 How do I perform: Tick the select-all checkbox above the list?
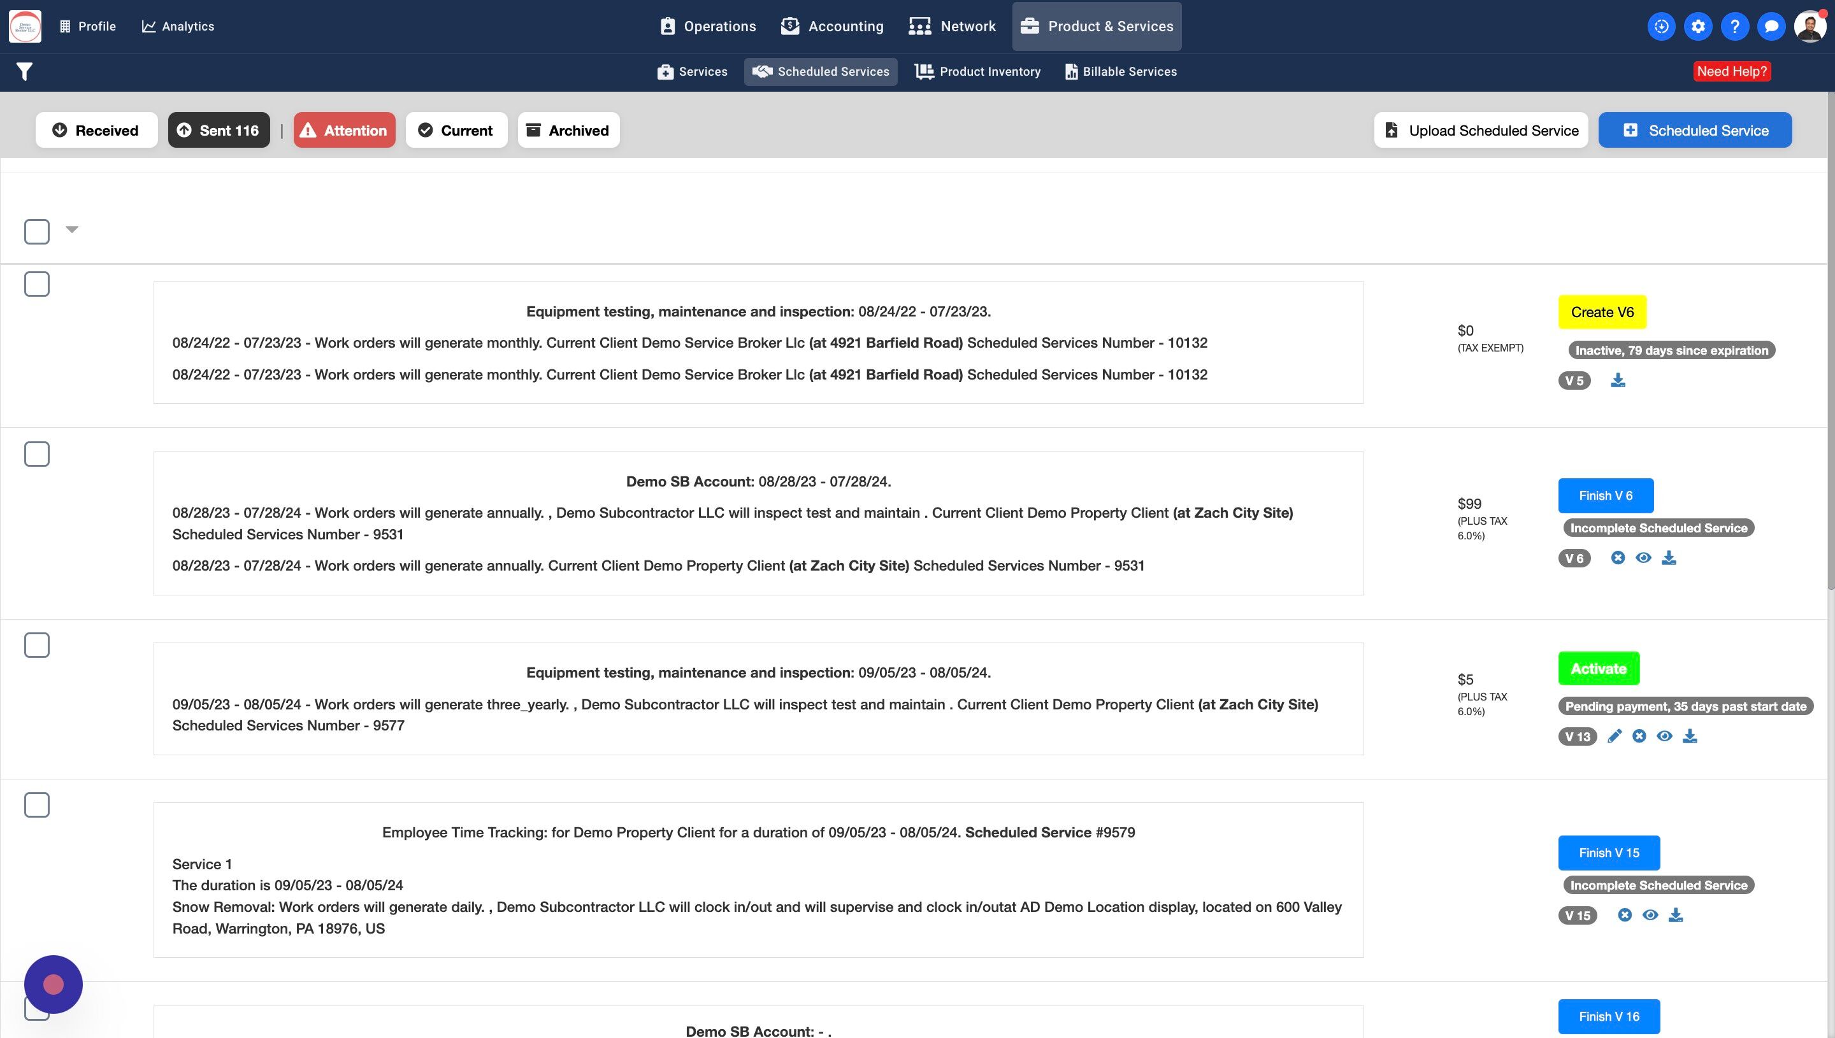pyautogui.click(x=37, y=232)
